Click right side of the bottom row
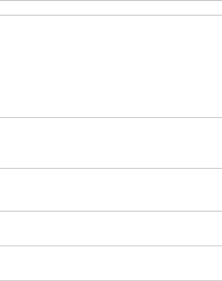The image size is (222, 281). (219, 263)
